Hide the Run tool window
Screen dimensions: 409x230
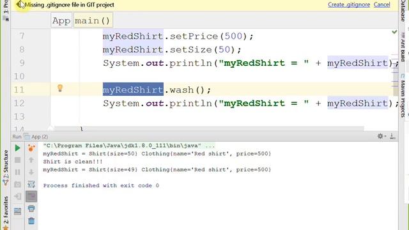392,136
